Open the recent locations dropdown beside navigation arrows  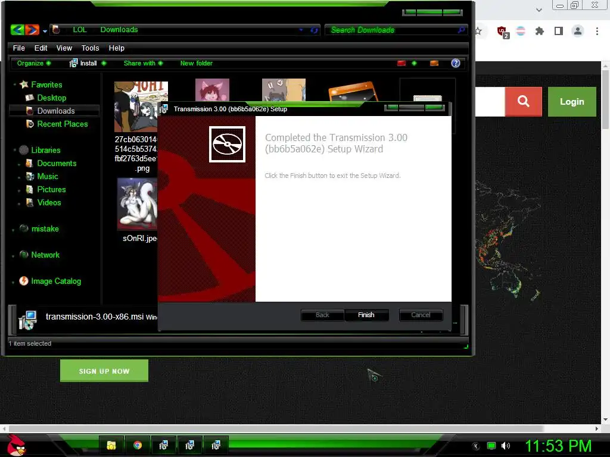(x=45, y=31)
